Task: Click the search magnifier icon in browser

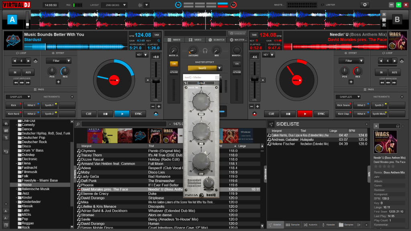Action: tap(78, 124)
